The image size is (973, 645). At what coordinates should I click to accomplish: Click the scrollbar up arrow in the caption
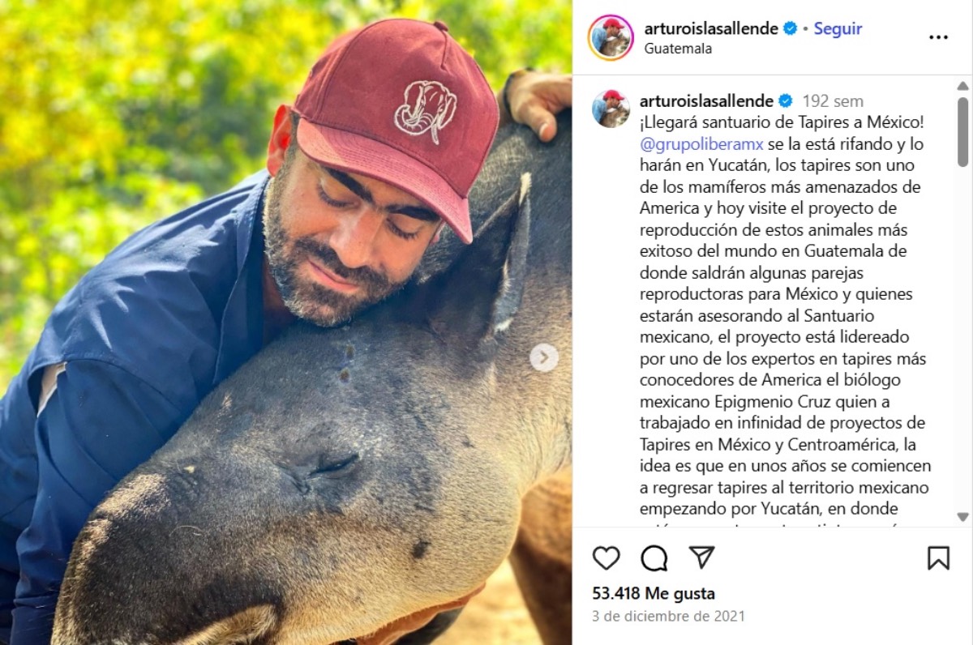(x=962, y=86)
